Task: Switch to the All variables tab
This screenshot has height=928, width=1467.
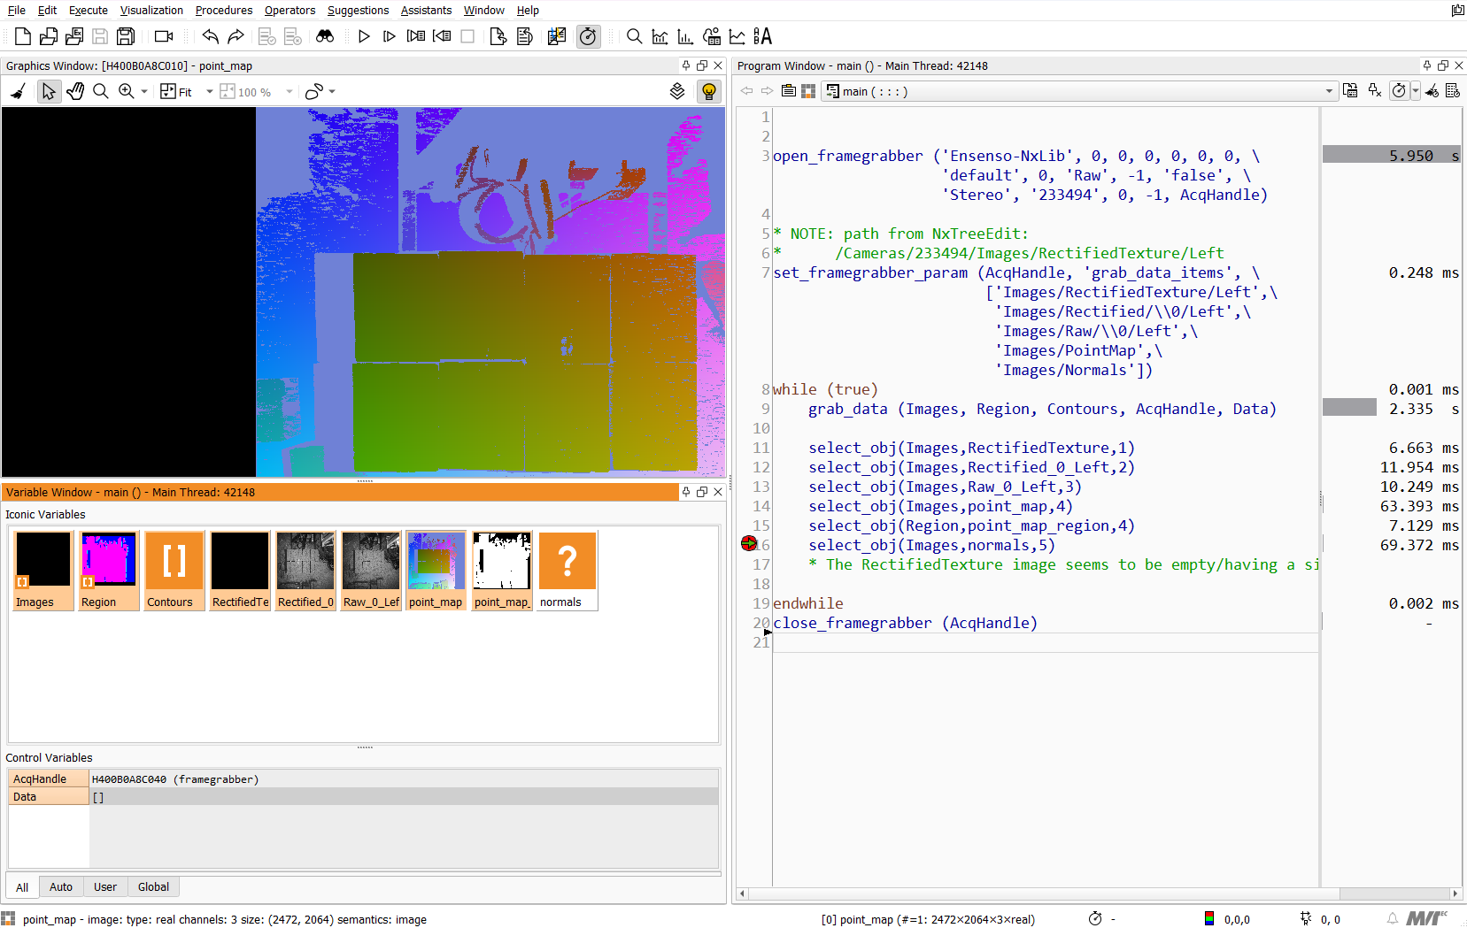Action: point(22,887)
